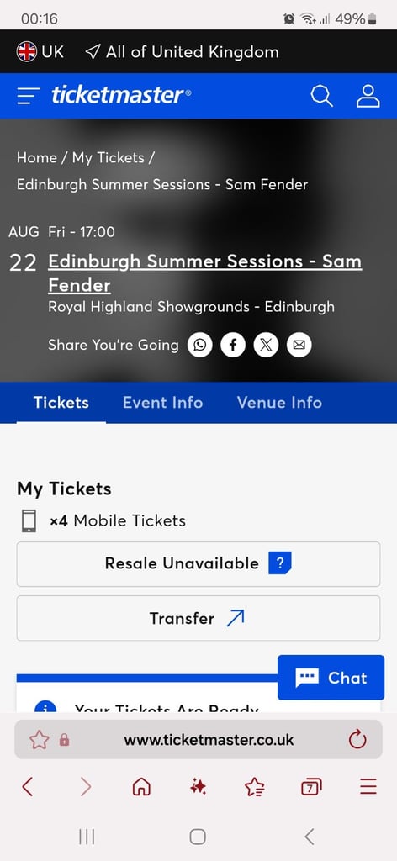Open browser tabs counter showing 7
The image size is (397, 861).
click(x=311, y=787)
